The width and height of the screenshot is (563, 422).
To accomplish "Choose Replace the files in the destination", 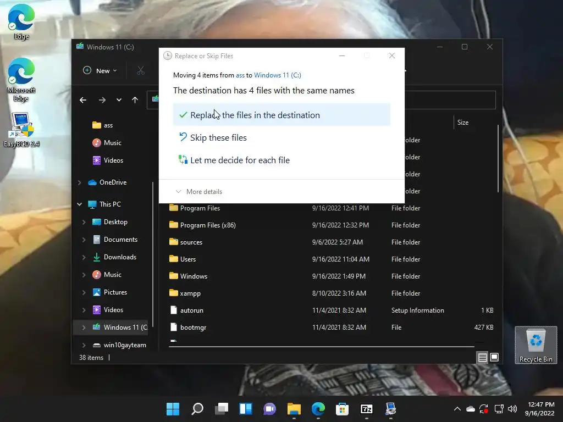I will coord(281,115).
